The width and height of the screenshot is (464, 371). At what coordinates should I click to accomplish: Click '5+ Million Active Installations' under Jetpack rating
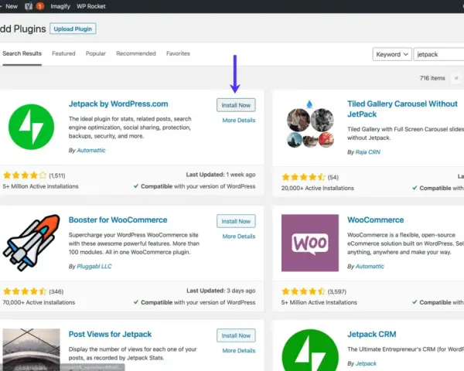[40, 186]
